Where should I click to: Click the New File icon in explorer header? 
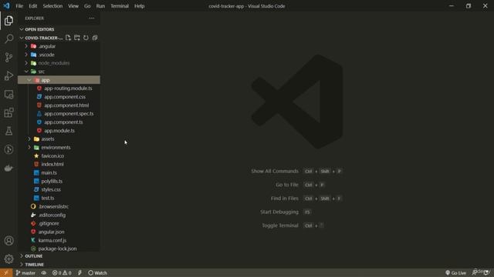68,38
